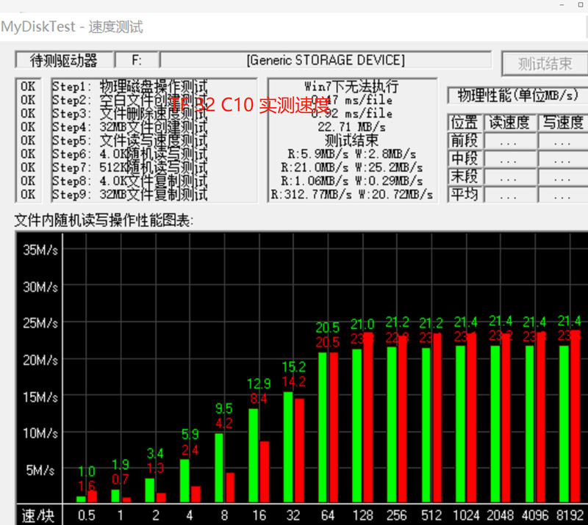Click the 0.5 block size label

[x=86, y=515]
